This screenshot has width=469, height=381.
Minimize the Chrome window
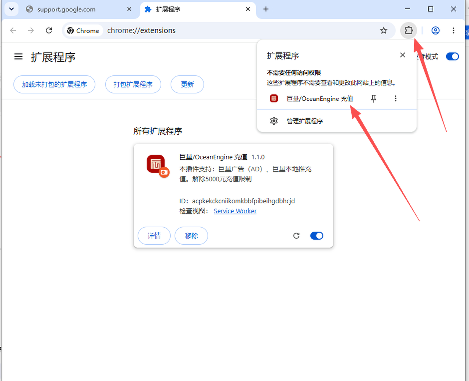pyautogui.click(x=407, y=9)
